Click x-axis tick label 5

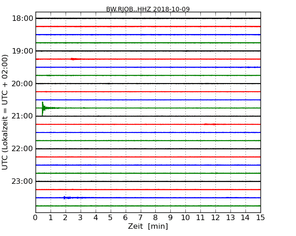coord(111,217)
